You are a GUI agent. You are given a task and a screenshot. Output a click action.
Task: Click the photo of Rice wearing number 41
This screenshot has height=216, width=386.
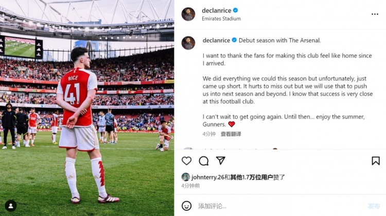pyautogui.click(x=86, y=108)
